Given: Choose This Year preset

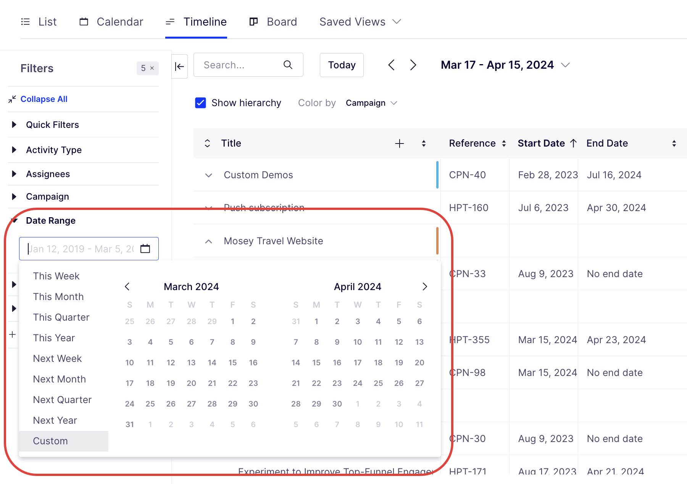Looking at the screenshot, I should pos(54,338).
